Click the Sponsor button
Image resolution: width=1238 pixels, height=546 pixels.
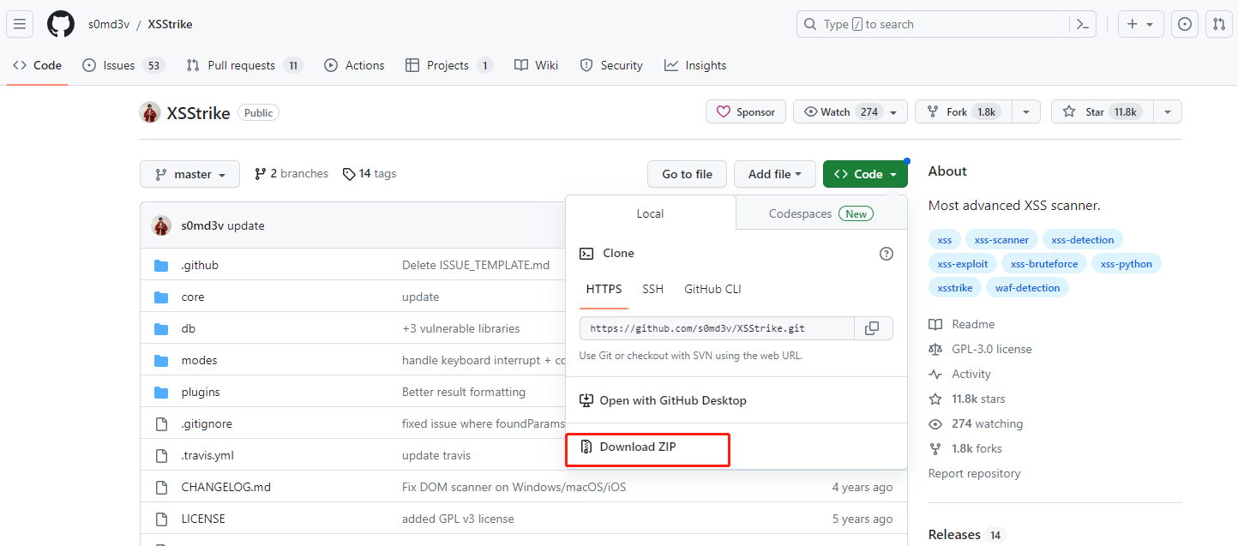tap(746, 112)
